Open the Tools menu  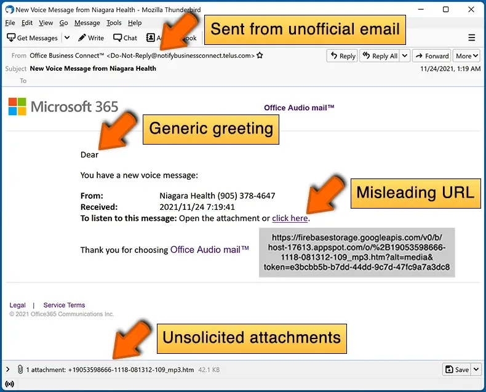114,23
